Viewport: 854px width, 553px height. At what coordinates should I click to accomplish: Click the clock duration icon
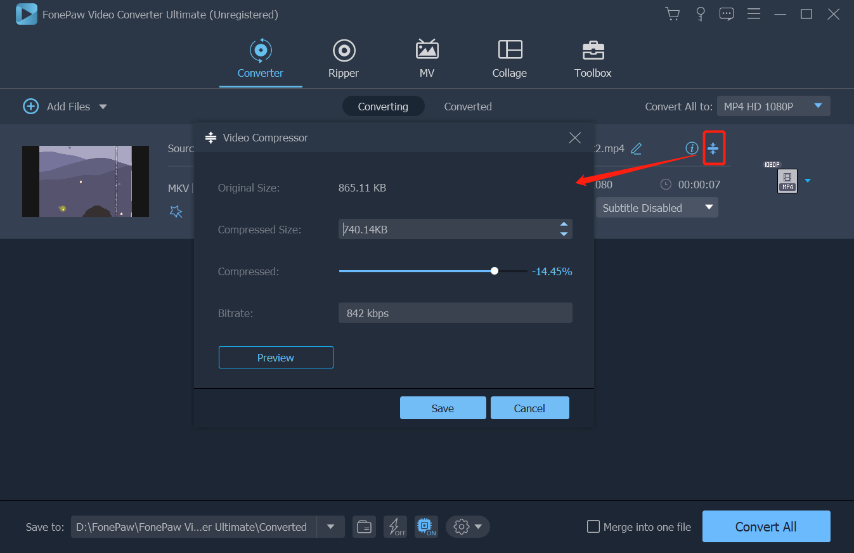[666, 185]
